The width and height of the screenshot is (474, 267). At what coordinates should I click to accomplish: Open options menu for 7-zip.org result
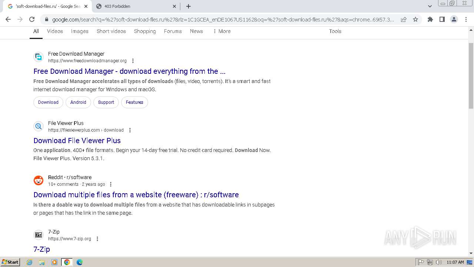[x=97, y=239]
